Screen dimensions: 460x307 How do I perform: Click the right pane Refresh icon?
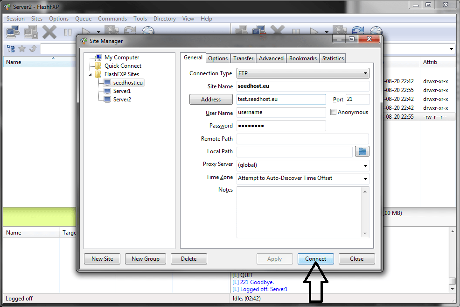point(358,30)
